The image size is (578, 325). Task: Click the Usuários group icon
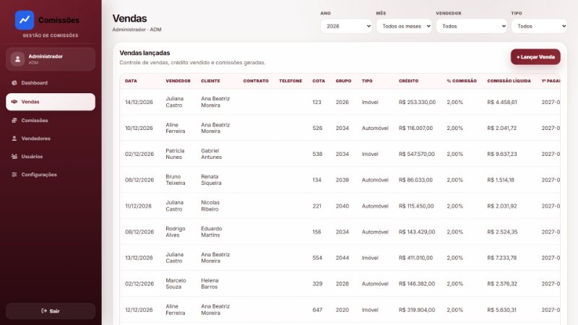tap(14, 157)
